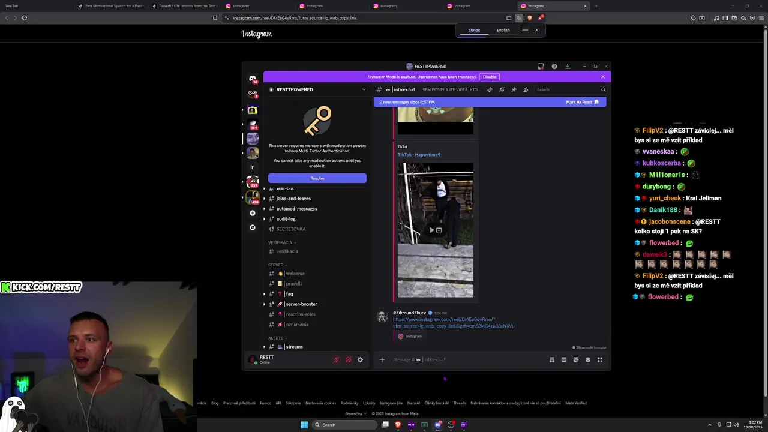
Task: Toggle microphone mute in Discord user panel
Action: (x=336, y=359)
